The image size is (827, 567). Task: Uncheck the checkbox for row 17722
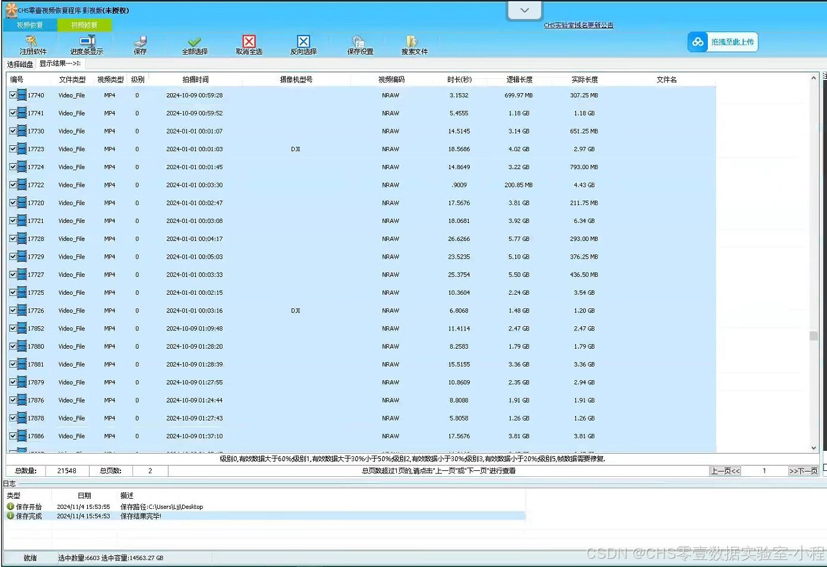click(x=13, y=184)
